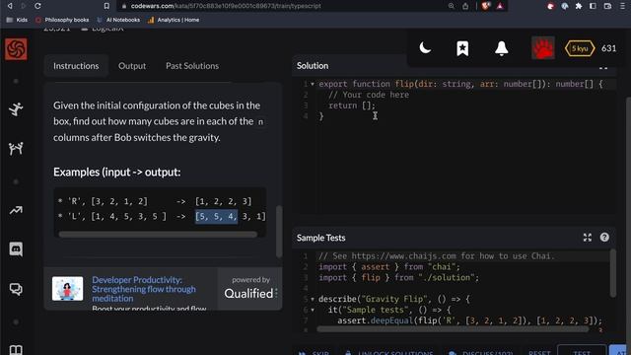
Task: Click the Codewars logo icon
Action: click(16, 49)
